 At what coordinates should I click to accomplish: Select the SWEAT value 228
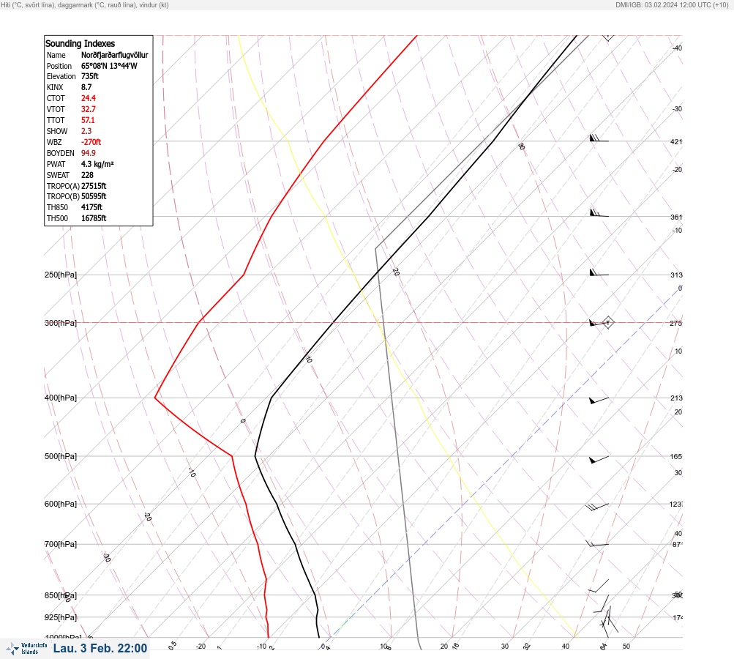pos(87,175)
